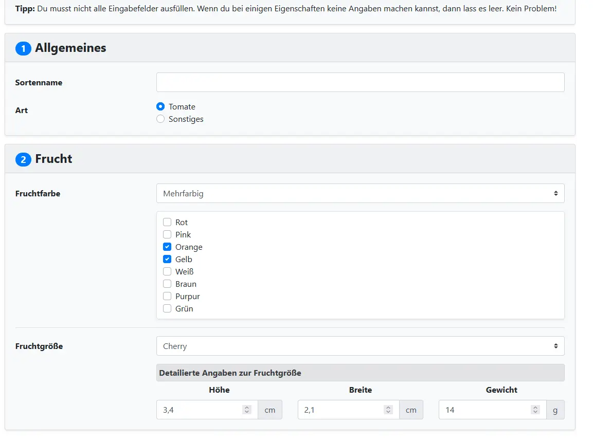Viewport: 593px width, 442px height.
Task: Click the Gewicht spinner arrows
Action: click(535, 410)
